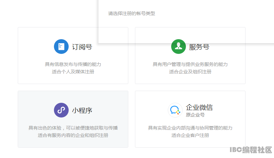
Task: Click the text 适合企业客户注册
Action: [x=190, y=135]
